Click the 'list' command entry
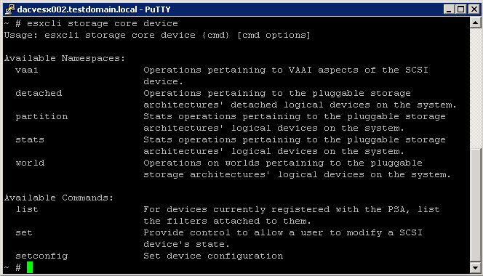Image resolution: width=483 pixels, height=276 pixels. coord(27,209)
